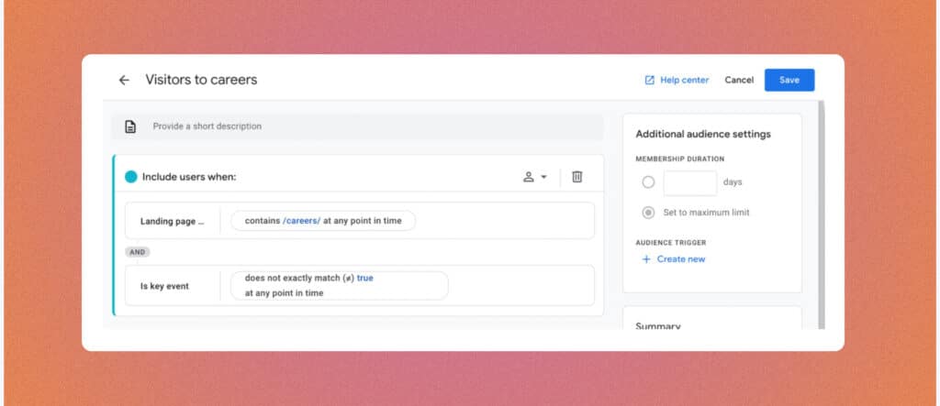Click the AND operator chip

tap(138, 252)
